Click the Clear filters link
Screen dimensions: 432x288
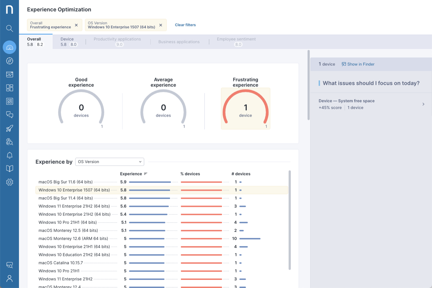pyautogui.click(x=185, y=25)
